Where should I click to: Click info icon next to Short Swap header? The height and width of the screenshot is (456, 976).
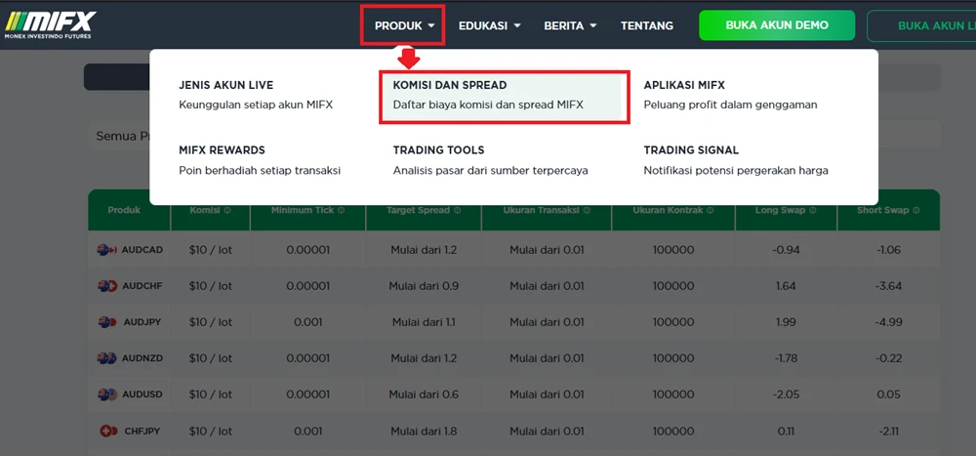(x=916, y=211)
